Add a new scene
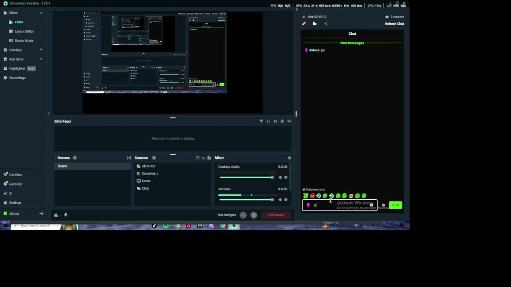The width and height of the screenshot is (511, 287). click(x=75, y=158)
